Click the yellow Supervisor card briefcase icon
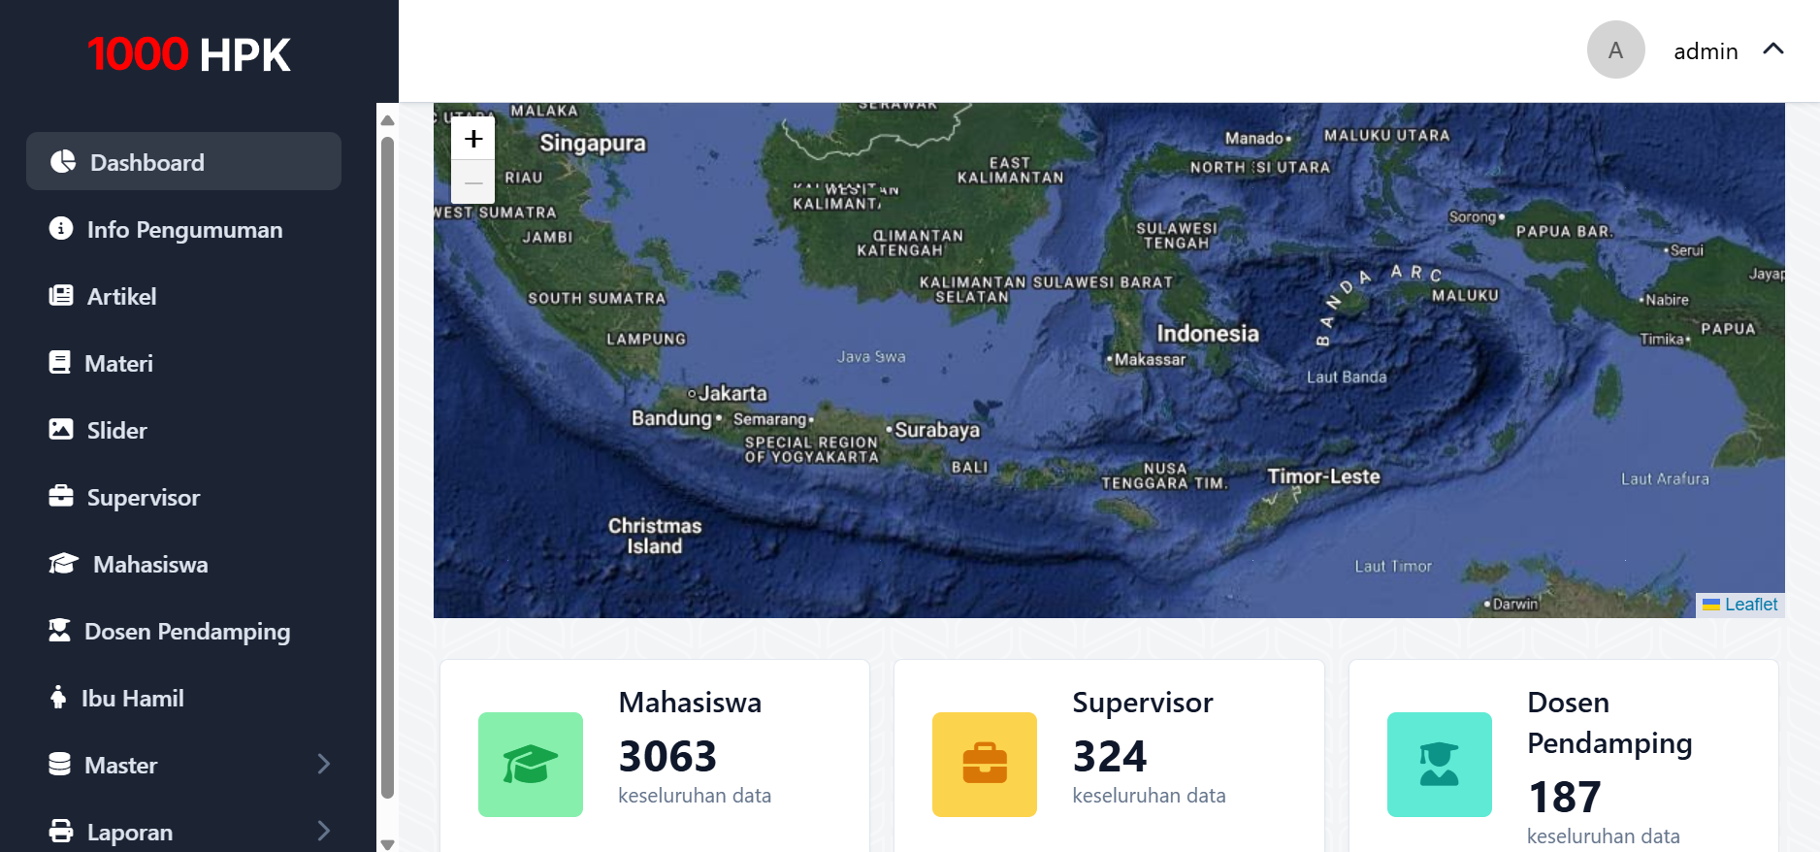 click(985, 765)
